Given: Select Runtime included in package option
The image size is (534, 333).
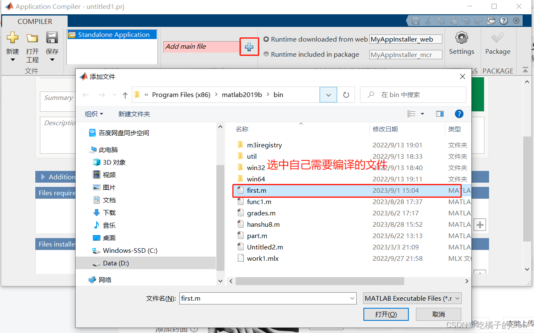Looking at the screenshot, I should 266,54.
